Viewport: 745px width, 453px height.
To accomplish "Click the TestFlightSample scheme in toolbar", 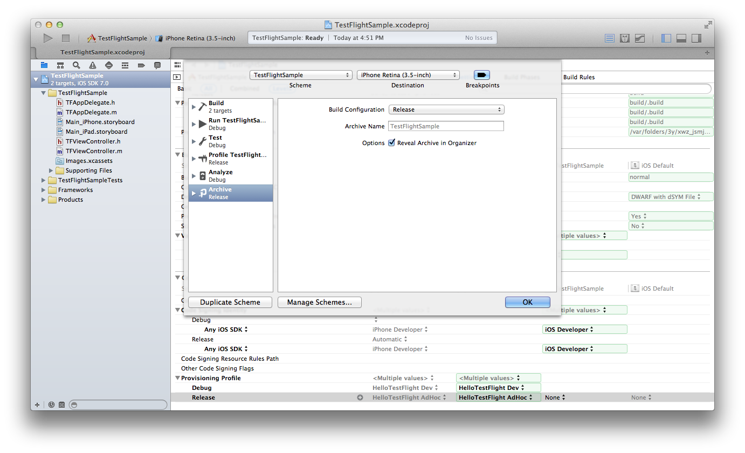I will click(x=117, y=38).
